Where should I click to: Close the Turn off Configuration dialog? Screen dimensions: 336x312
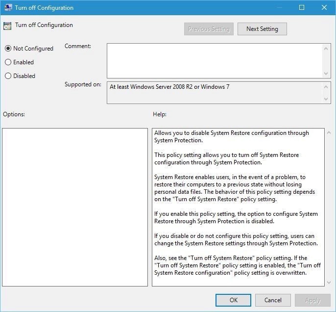[324, 7]
